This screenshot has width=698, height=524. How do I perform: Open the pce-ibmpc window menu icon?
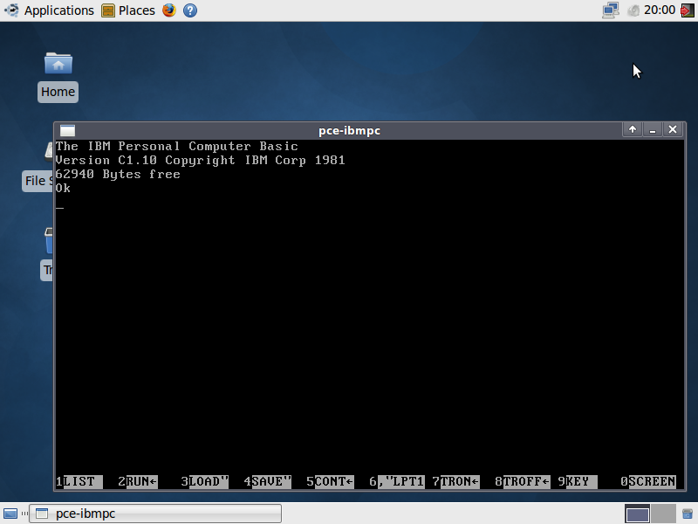(67, 130)
